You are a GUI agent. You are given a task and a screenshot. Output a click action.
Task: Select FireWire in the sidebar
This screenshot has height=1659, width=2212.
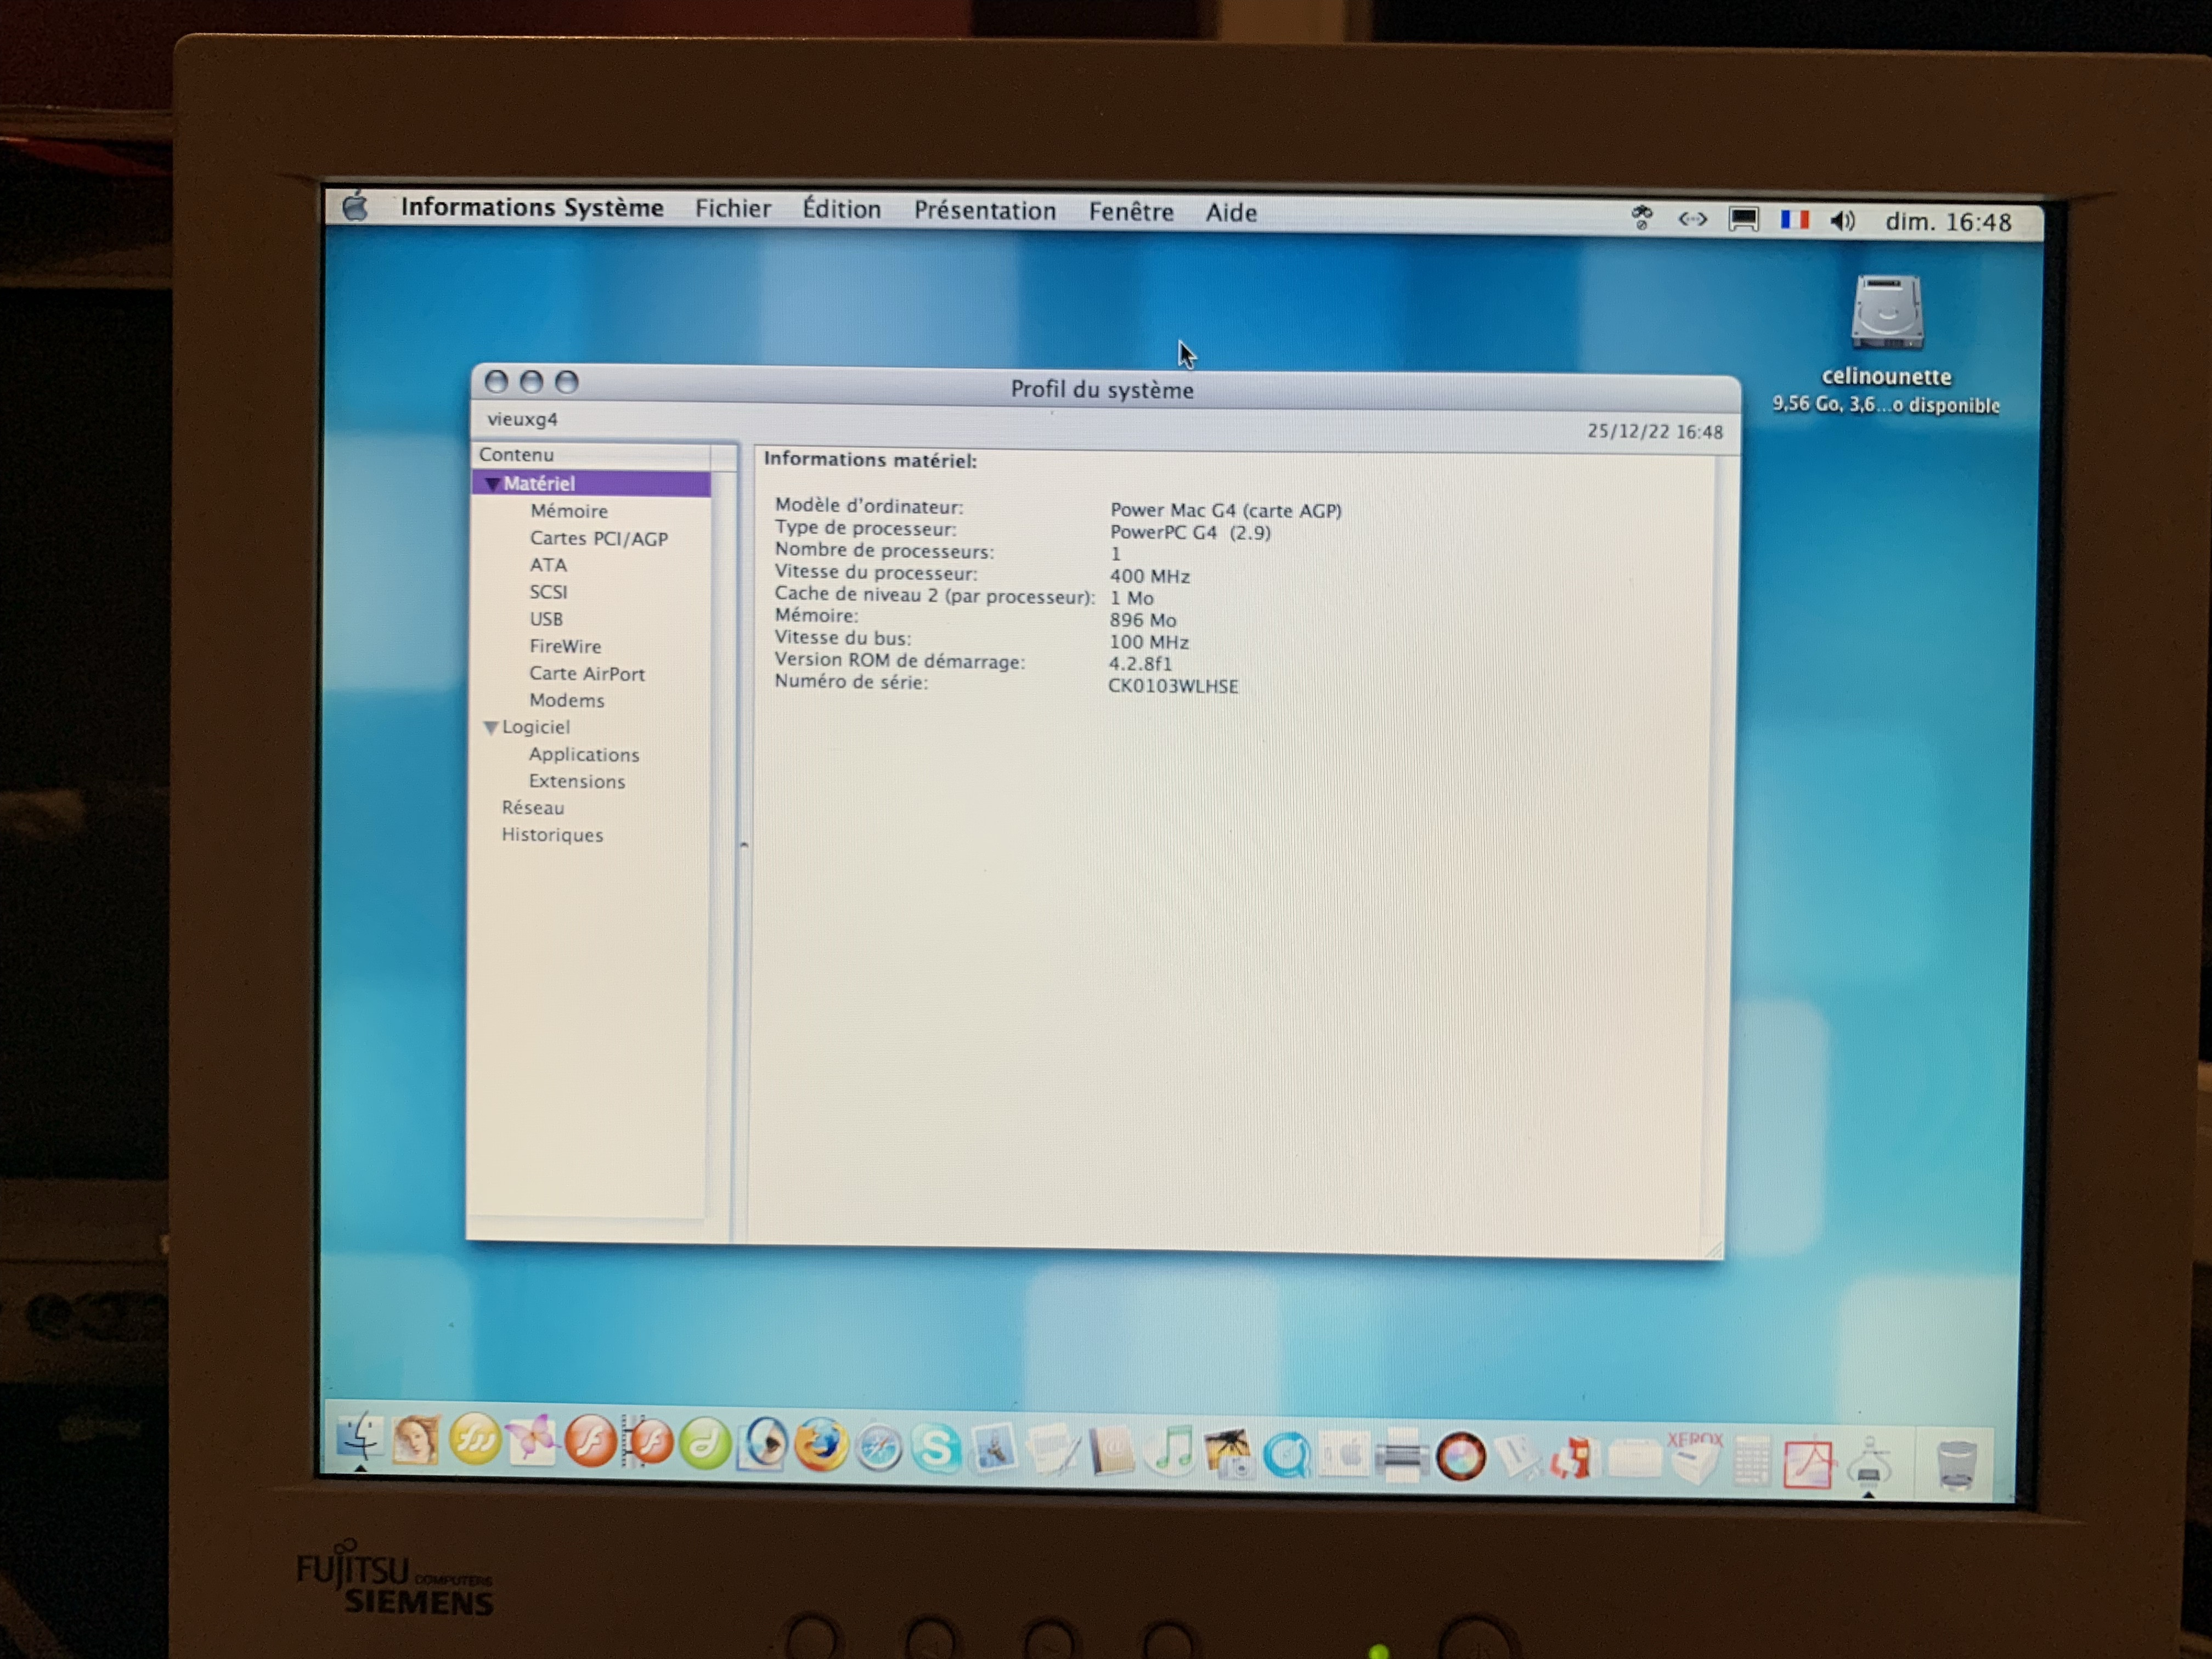point(565,646)
